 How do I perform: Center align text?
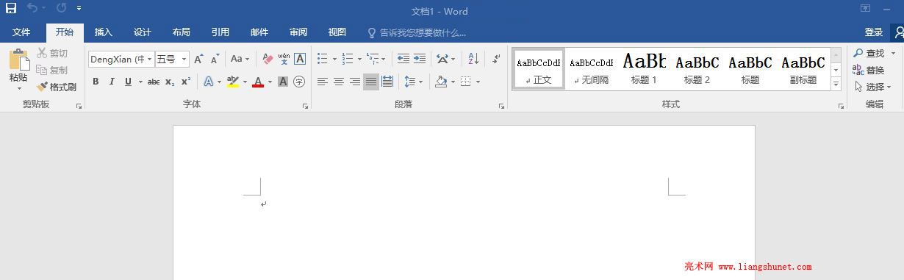[339, 82]
